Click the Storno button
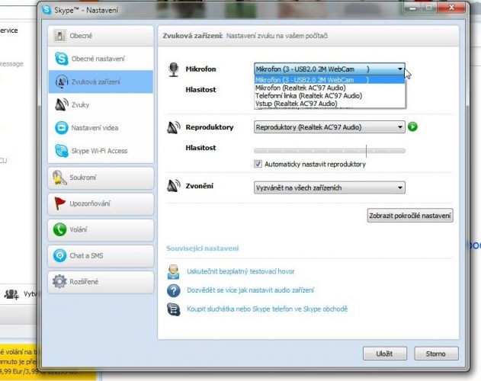The image size is (481, 381). (436, 354)
